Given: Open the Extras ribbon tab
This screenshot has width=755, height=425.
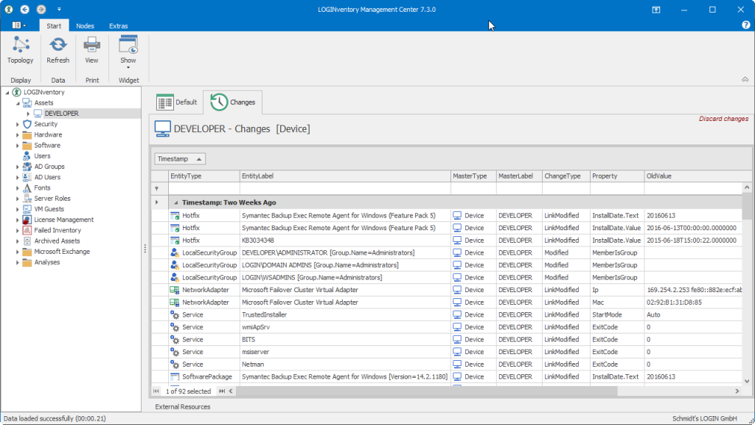Looking at the screenshot, I should 118,26.
